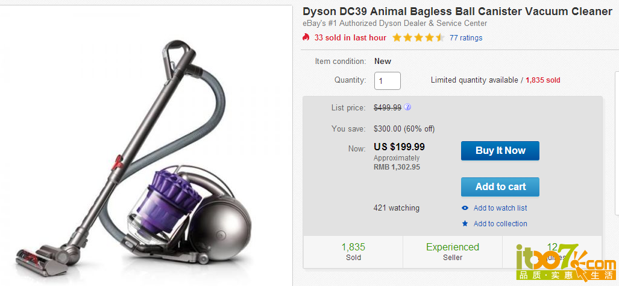This screenshot has width=619, height=286.
Task: Open the list price help question icon
Action: pos(407,107)
